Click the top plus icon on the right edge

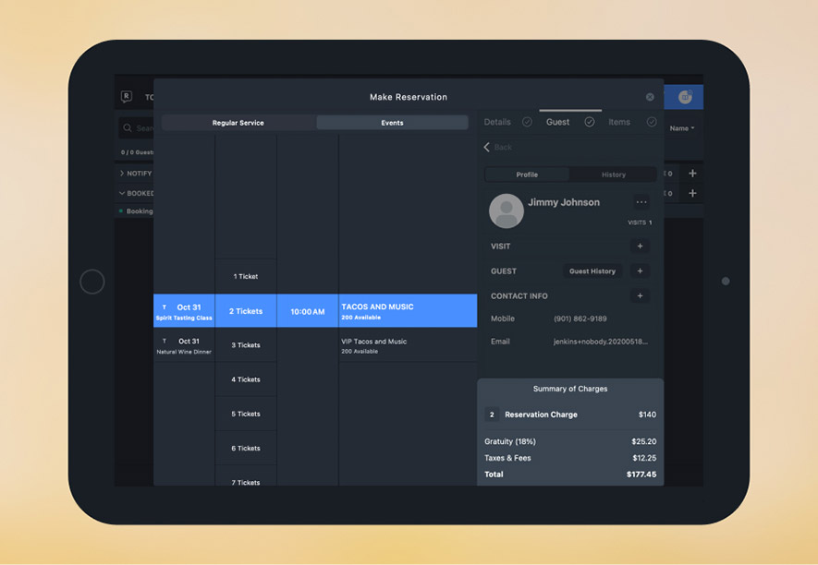[693, 174]
